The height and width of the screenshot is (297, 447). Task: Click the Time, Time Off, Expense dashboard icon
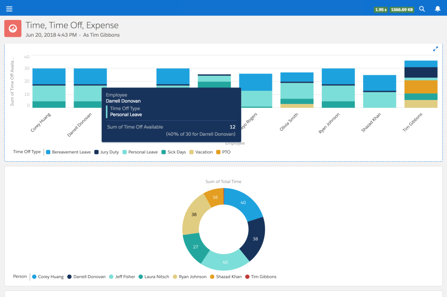tap(13, 28)
